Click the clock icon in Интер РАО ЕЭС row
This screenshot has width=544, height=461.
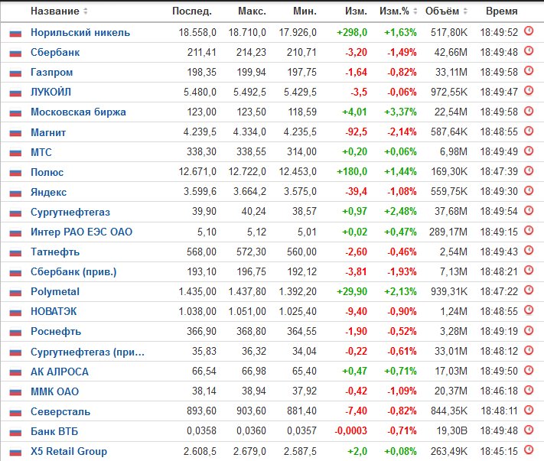[529, 231]
